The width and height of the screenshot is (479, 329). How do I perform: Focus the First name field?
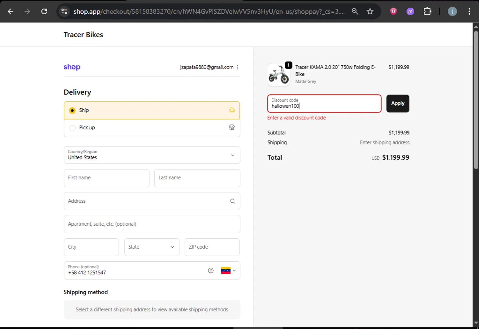click(x=107, y=178)
